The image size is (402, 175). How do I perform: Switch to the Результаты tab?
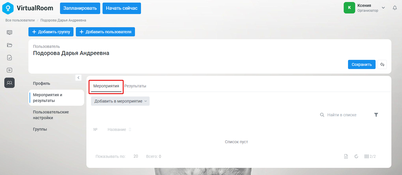click(x=135, y=86)
